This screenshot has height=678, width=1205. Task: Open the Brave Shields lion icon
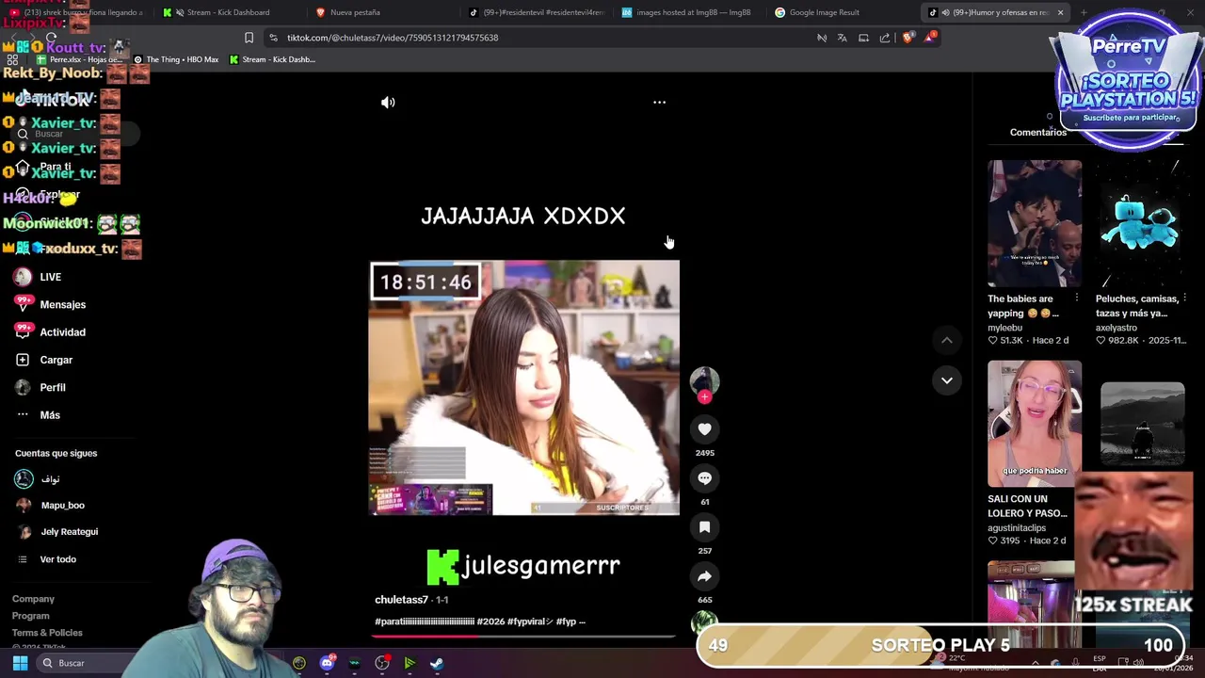(908, 38)
